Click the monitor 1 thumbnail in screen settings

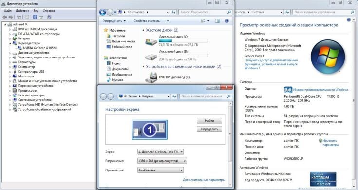tap(150, 130)
